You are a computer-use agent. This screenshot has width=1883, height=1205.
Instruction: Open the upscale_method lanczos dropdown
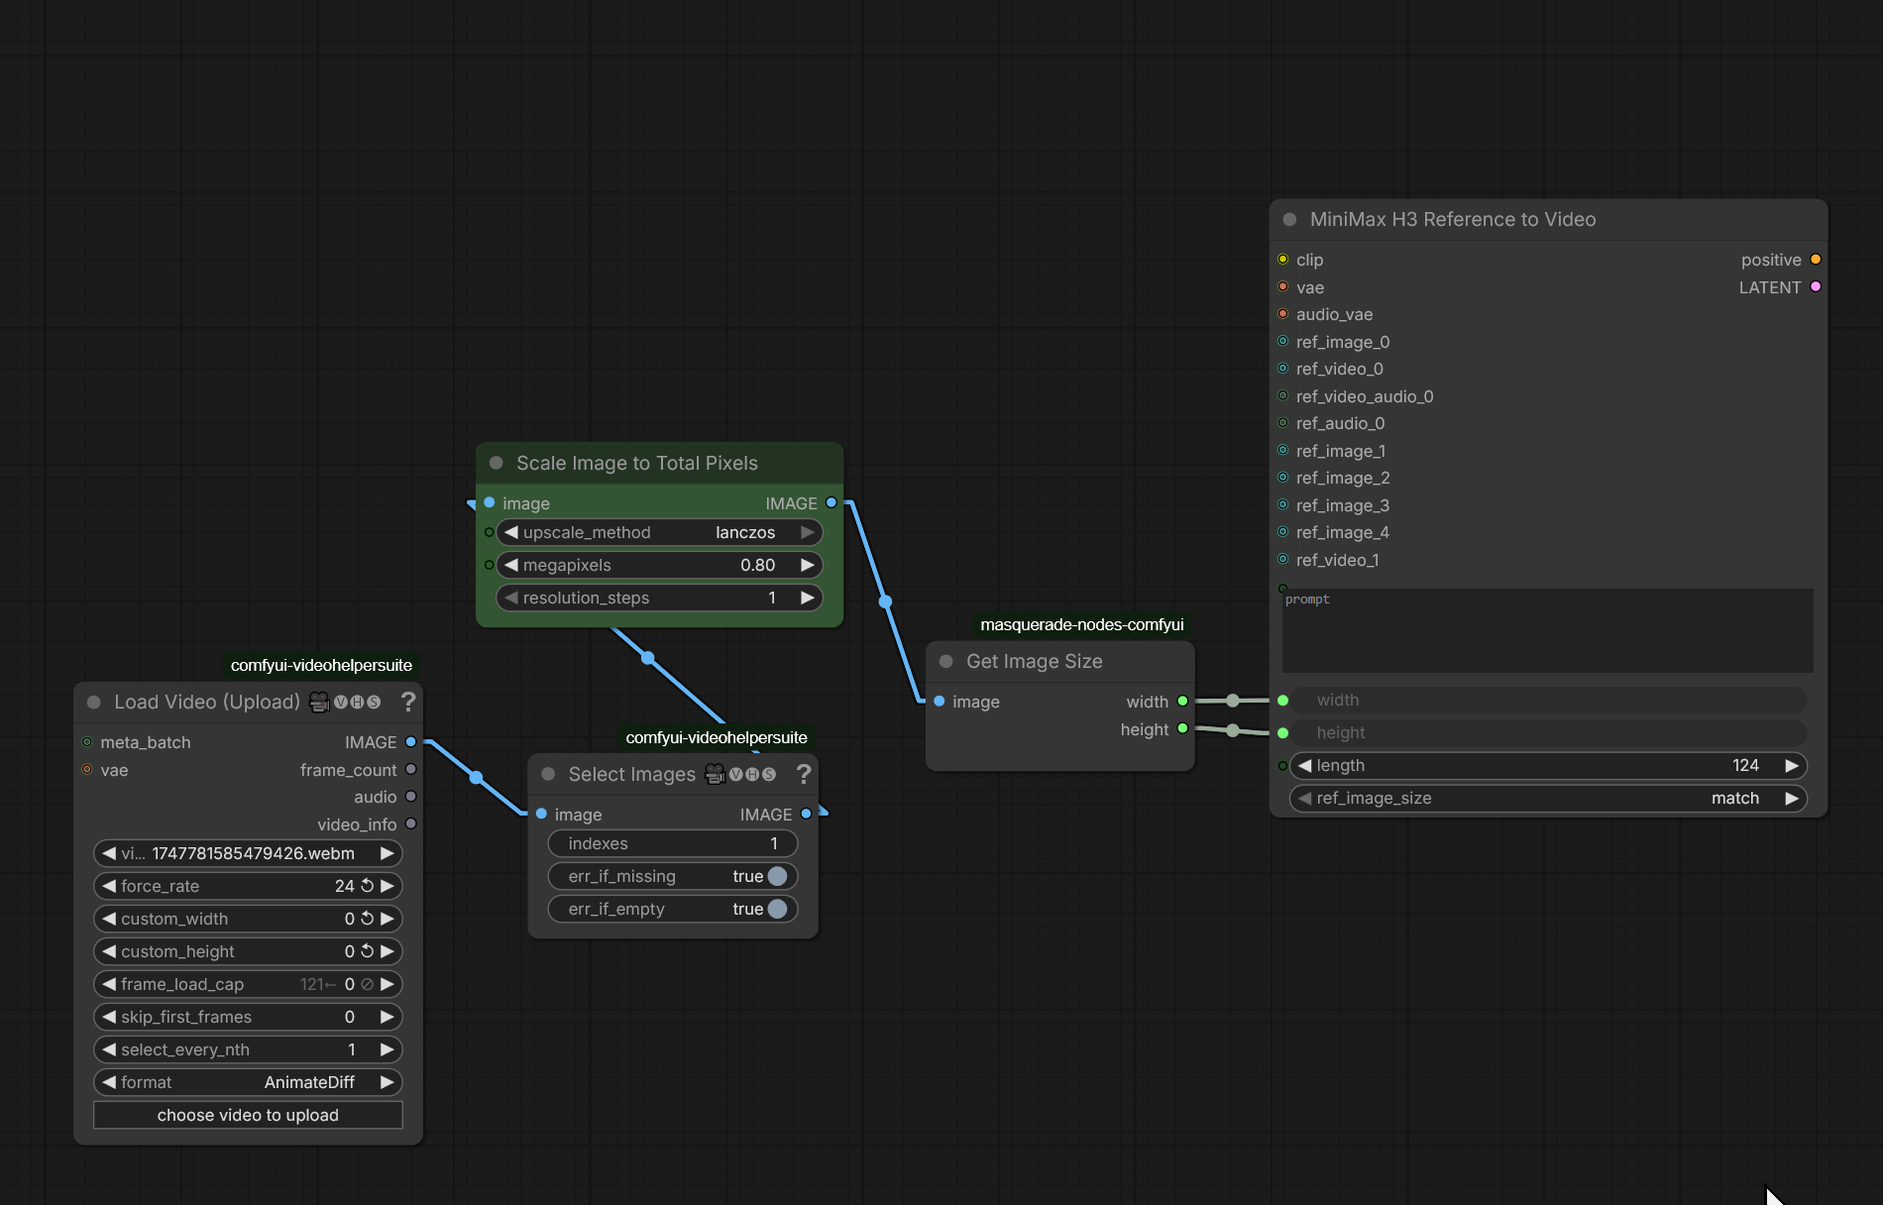pos(660,532)
